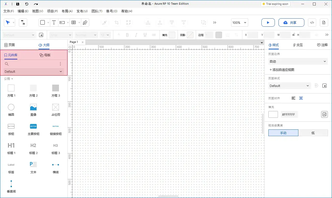
Task: Open the #FFFFFF fill color swatch
Action: (x=273, y=114)
